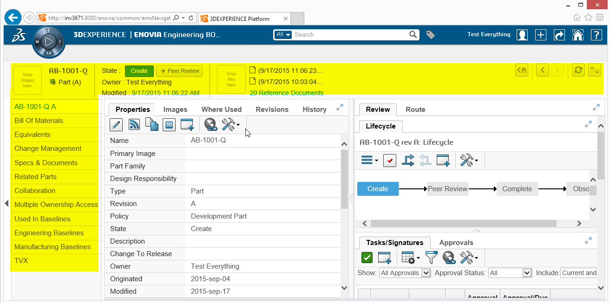
Task: Open the 3D viewer icon in Properties toolbar
Action: [169, 124]
